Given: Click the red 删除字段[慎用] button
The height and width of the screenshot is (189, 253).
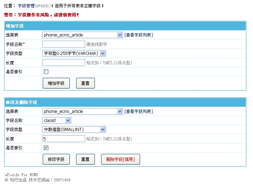Looking at the screenshot, I should (120, 159).
